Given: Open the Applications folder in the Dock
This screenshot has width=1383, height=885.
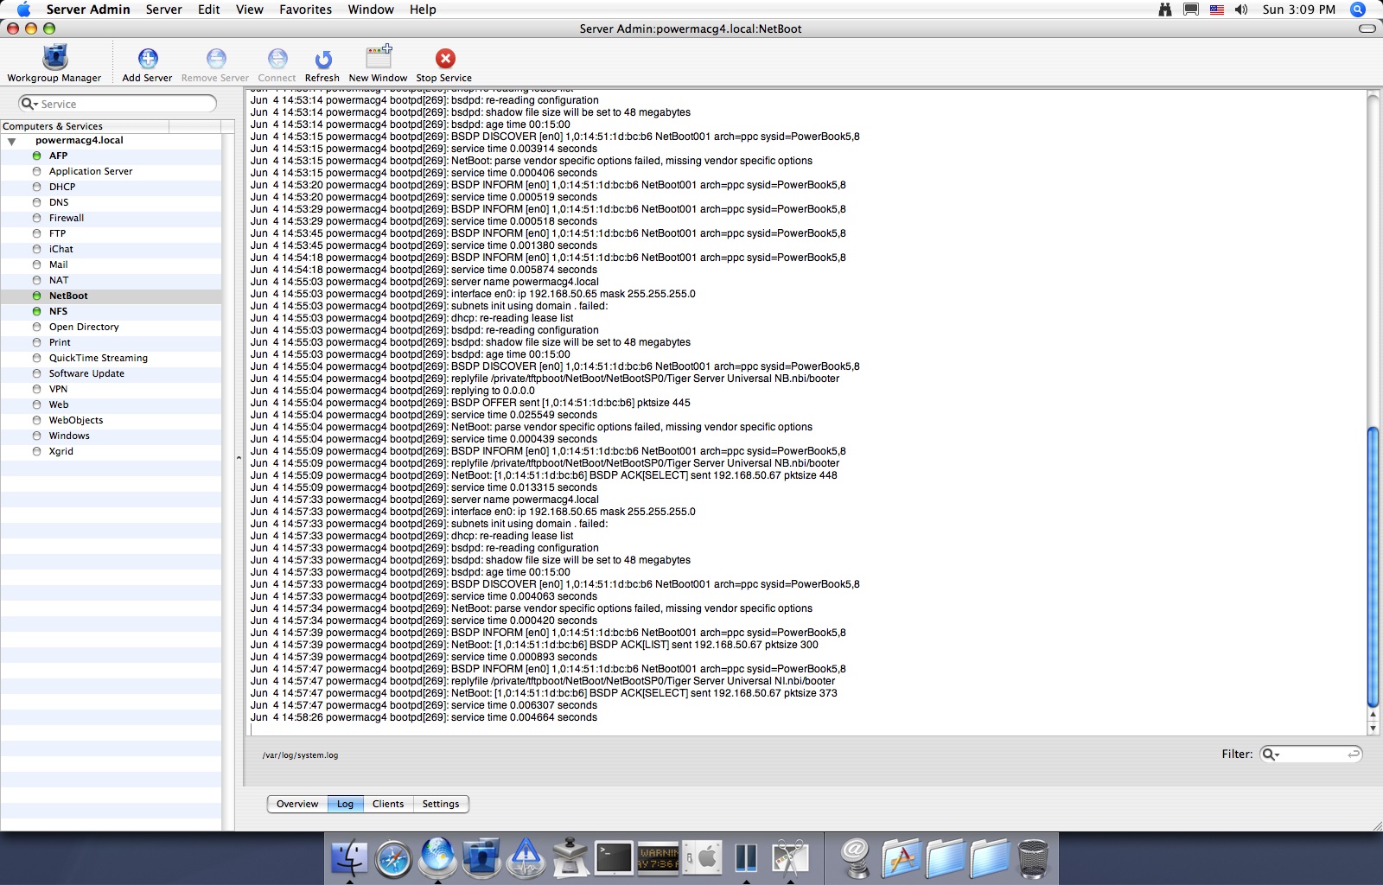Looking at the screenshot, I should coord(901,857).
